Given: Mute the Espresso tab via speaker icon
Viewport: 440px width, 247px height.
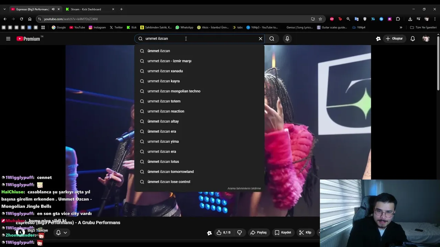Looking at the screenshot, I should tap(53, 9).
